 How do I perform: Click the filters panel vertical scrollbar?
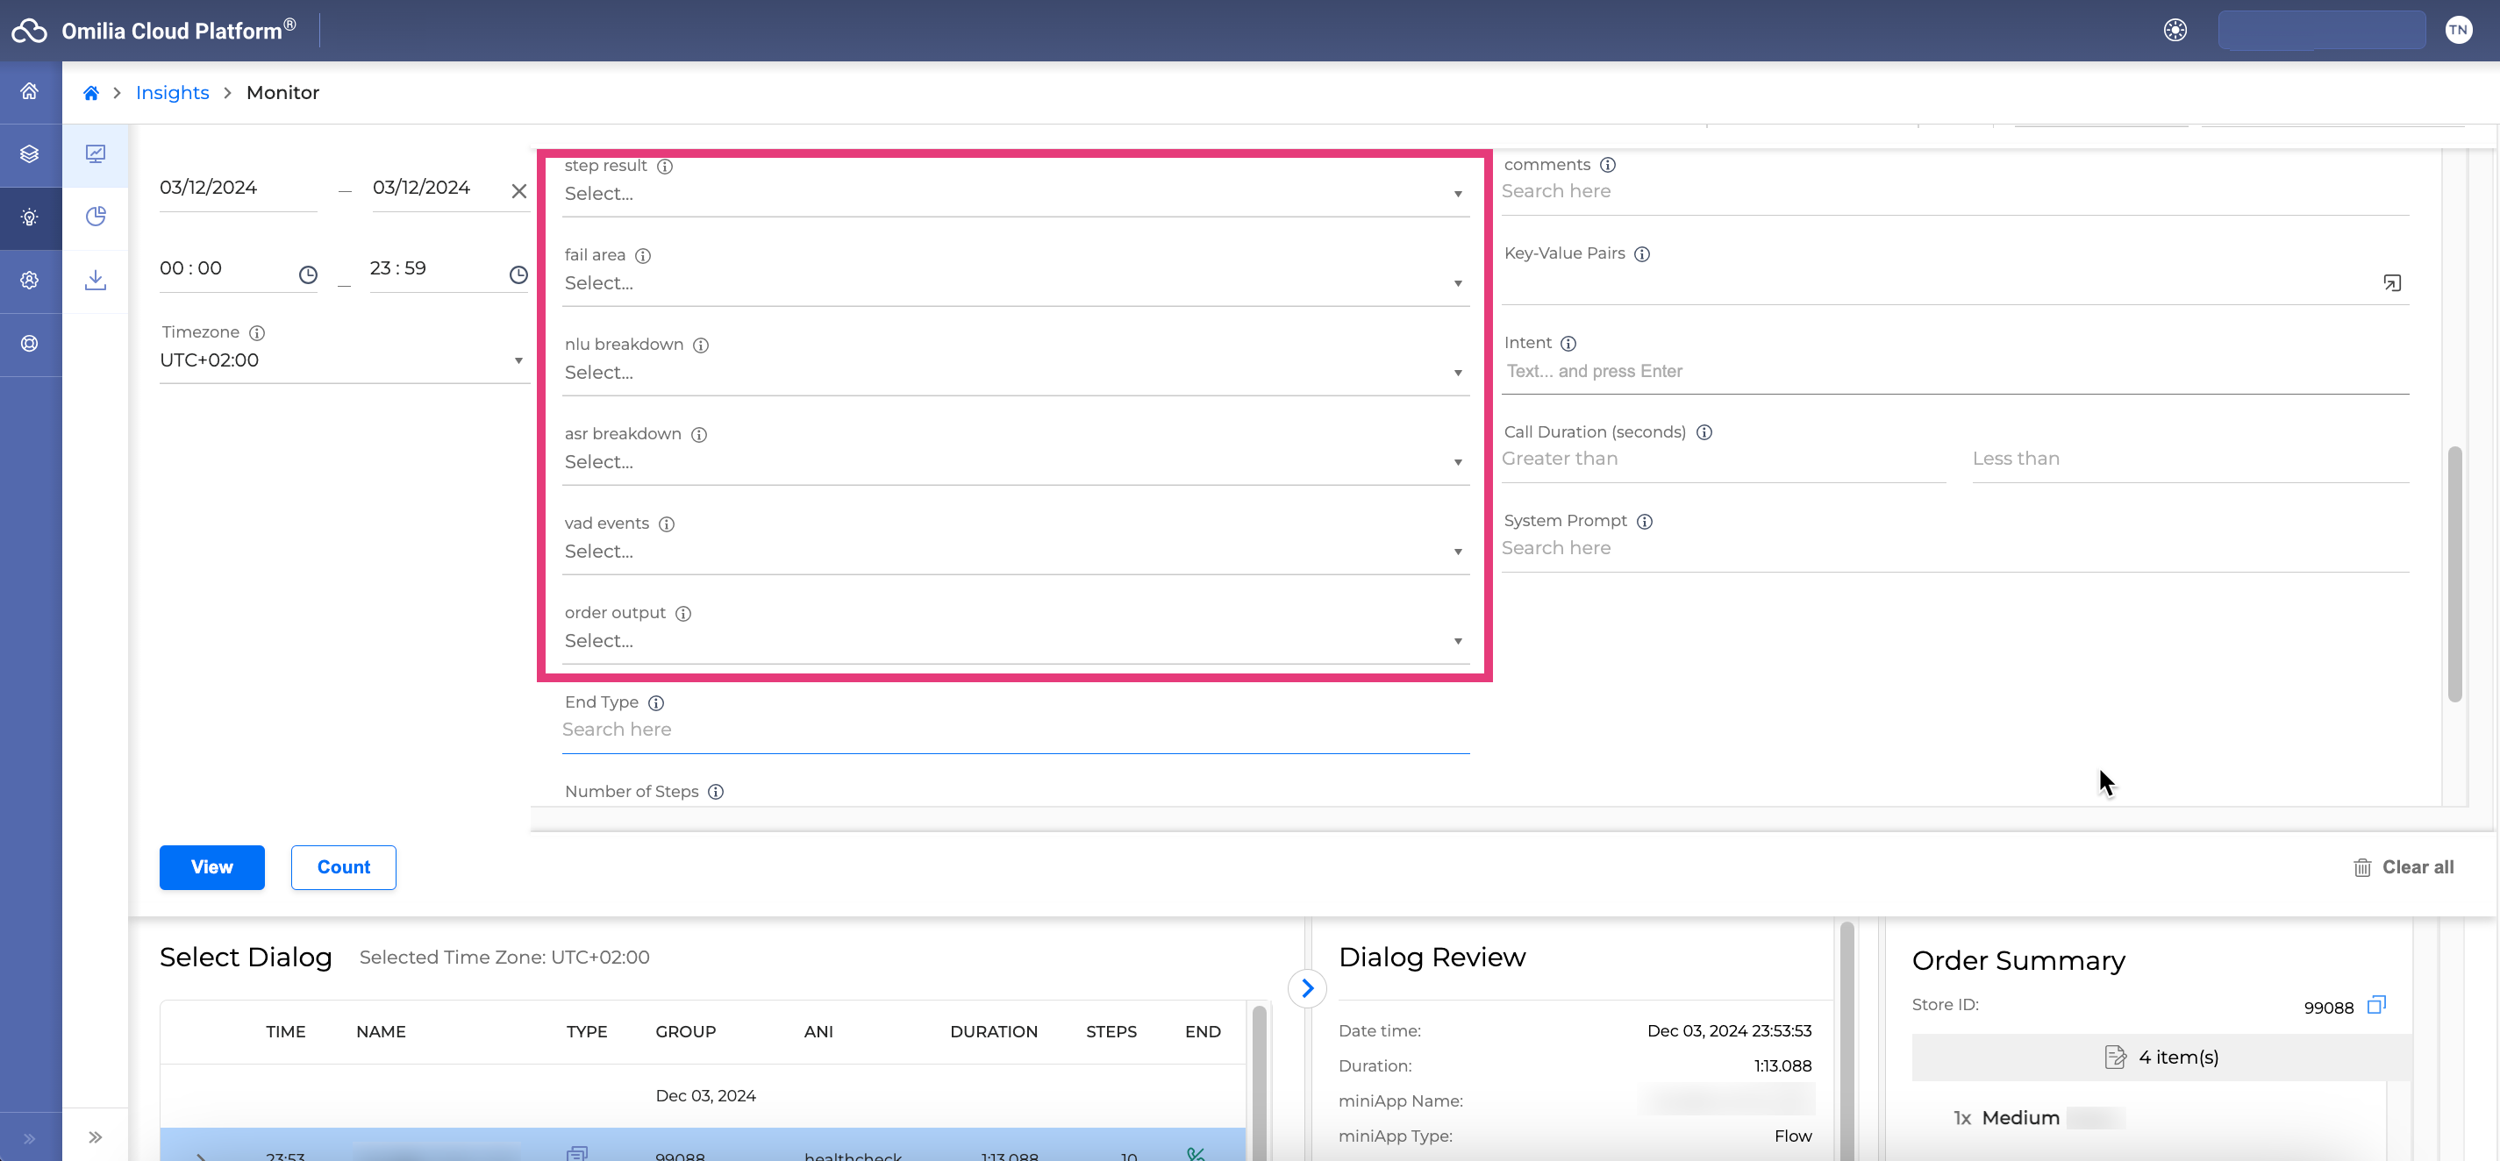tap(2454, 573)
